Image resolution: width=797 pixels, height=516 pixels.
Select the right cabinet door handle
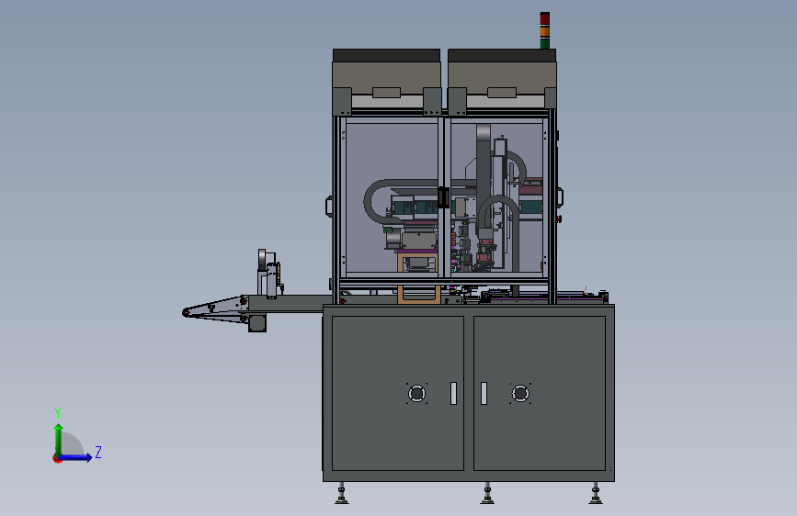click(x=484, y=394)
